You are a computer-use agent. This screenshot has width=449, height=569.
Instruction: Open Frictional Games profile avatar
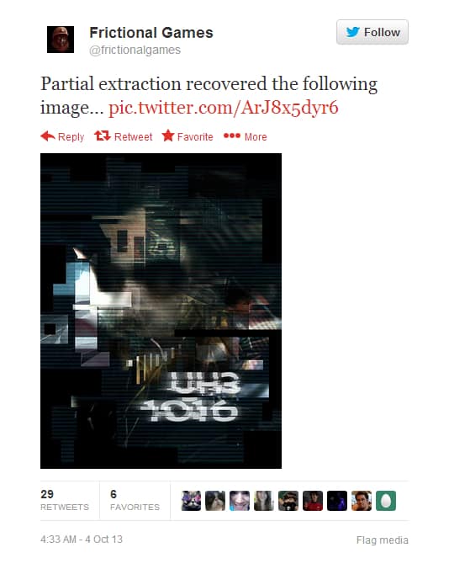point(61,40)
